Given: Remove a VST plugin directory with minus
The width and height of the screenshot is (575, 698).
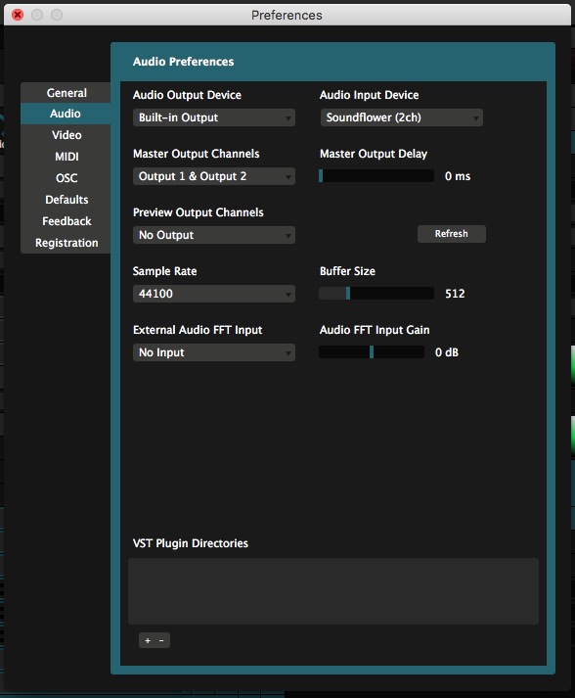Looking at the screenshot, I should point(161,640).
